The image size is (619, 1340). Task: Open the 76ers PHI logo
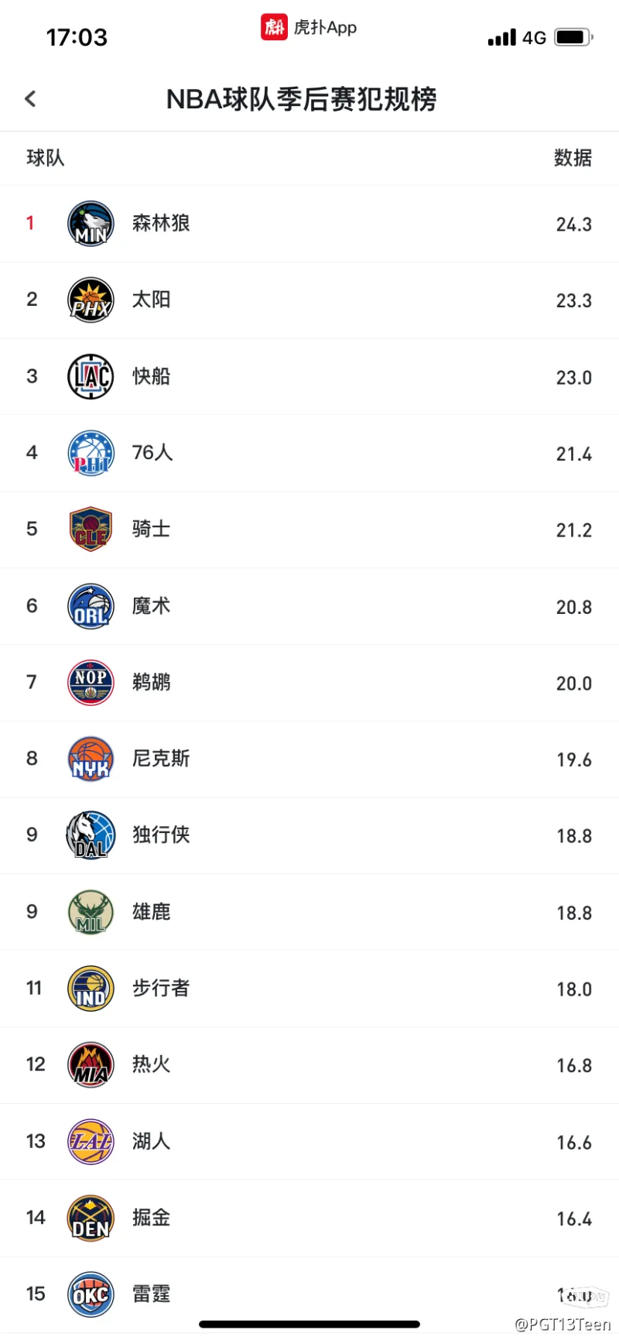(91, 453)
